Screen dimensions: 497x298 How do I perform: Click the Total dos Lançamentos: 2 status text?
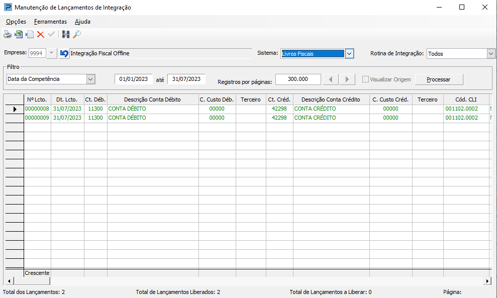(34, 292)
